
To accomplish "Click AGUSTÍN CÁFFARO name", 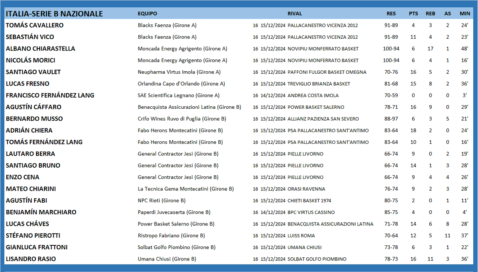I will coord(34,107).
